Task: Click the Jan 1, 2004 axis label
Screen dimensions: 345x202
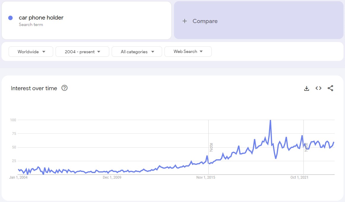Action: (x=19, y=177)
